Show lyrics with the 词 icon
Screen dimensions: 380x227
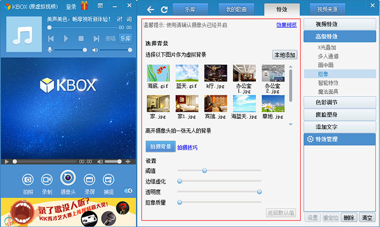pos(129,19)
